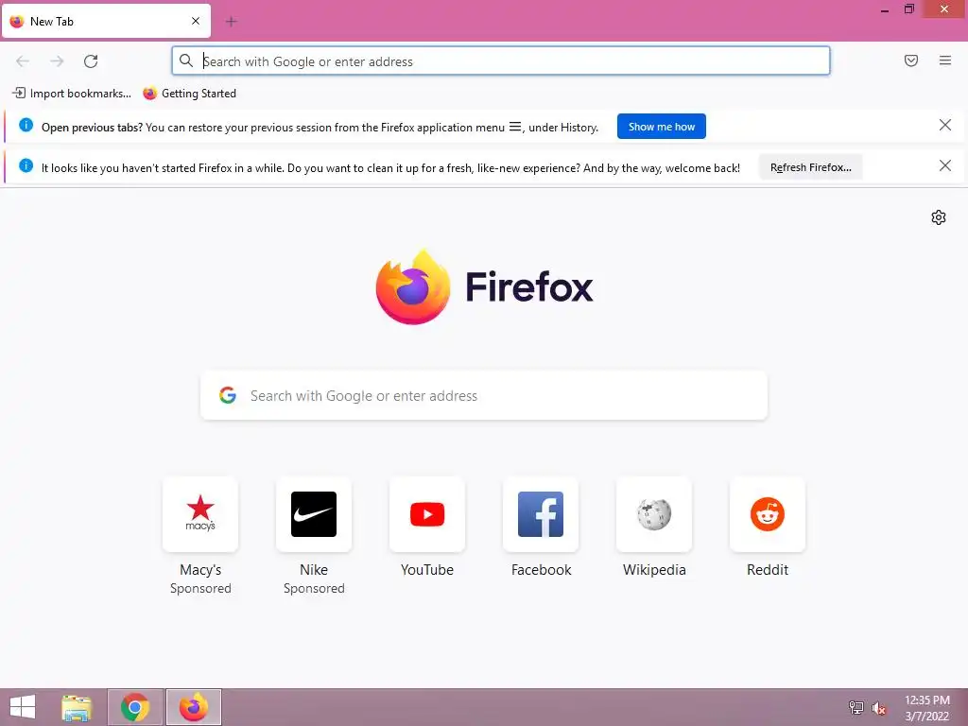Open Getting Started bookmark
Image resolution: width=968 pixels, height=726 pixels.
(189, 94)
